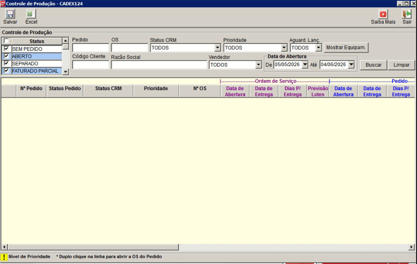Sort by Prioridade column header
Image resolution: width=417 pixels, height=264 pixels.
tap(156, 91)
